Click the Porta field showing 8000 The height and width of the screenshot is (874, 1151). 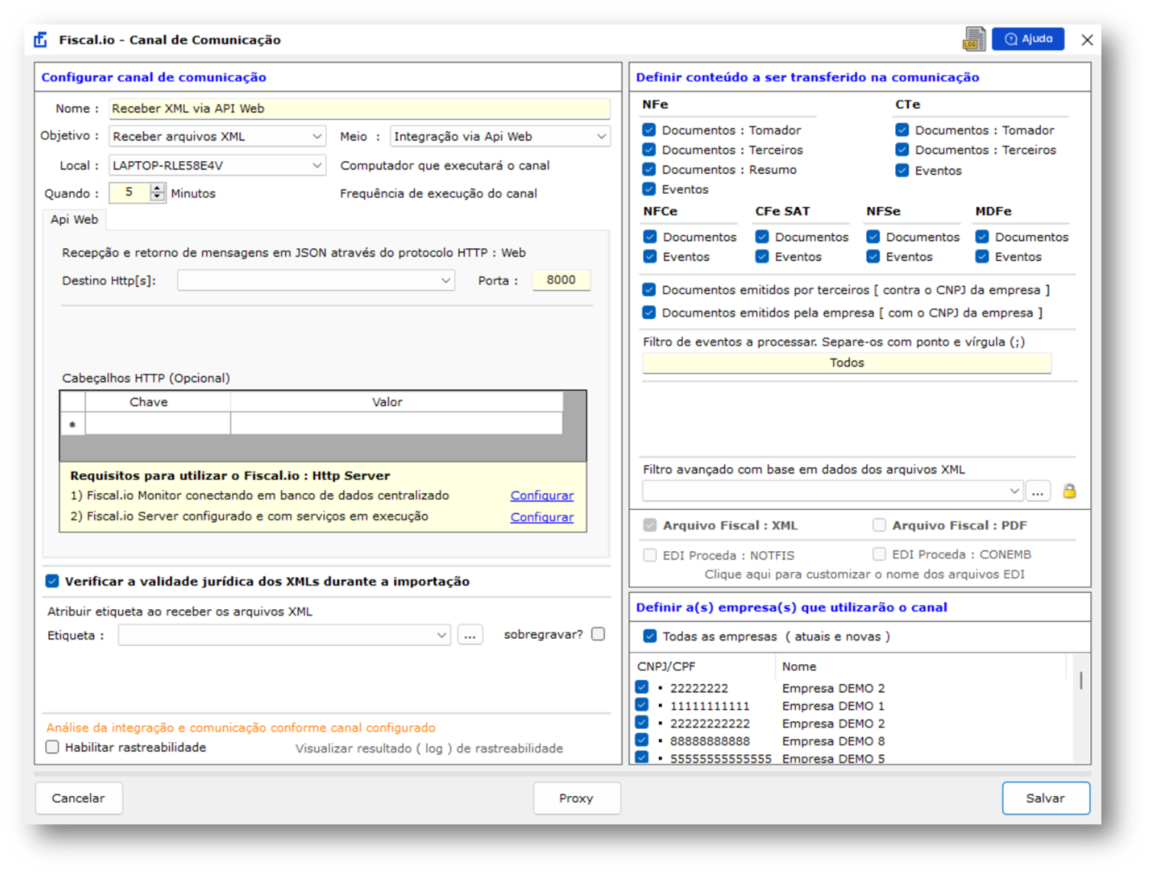[561, 280]
